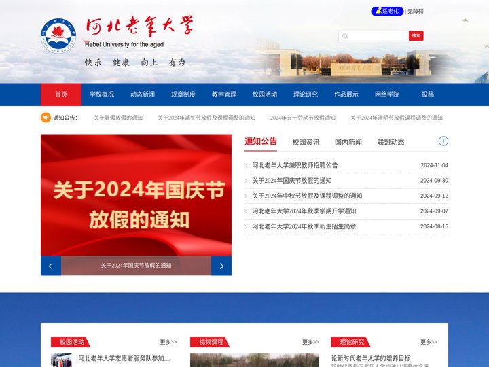This screenshot has width=489, height=367.
Task: Open the 首页 home menu item
Action: click(x=61, y=94)
